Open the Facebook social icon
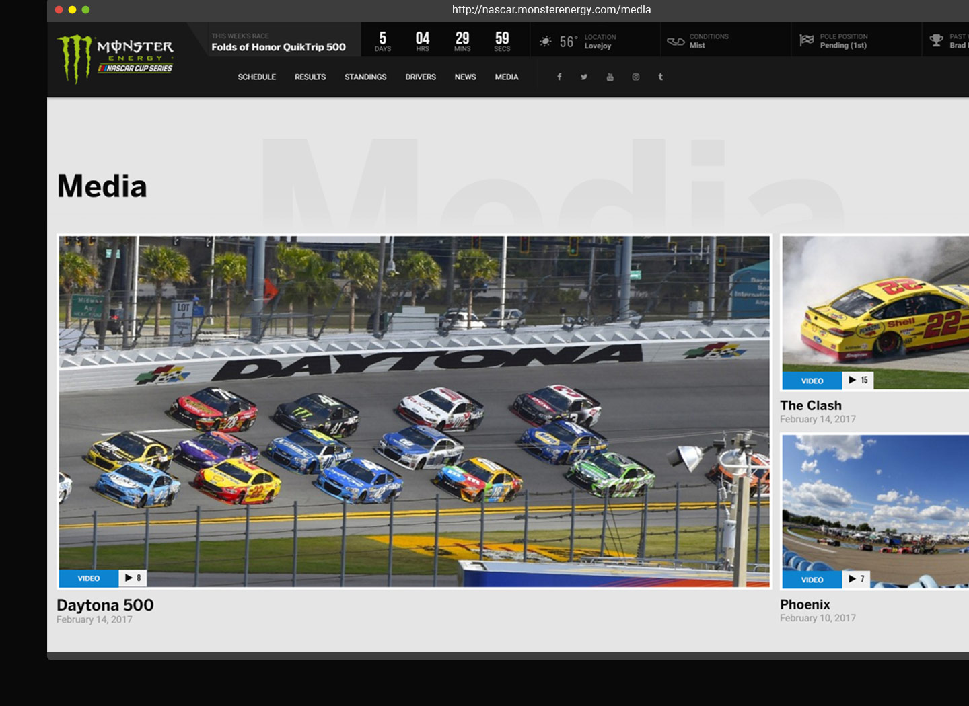969x706 pixels. [x=559, y=77]
